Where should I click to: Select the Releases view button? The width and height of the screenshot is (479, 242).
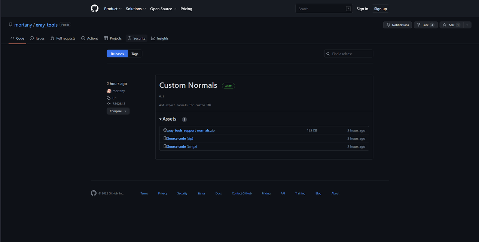(x=117, y=54)
